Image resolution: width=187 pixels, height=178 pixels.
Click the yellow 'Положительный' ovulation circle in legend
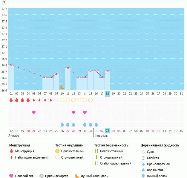(x=57, y=151)
